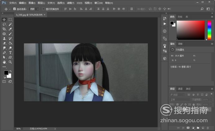Select the Move tool
Image resolution: width=215 pixels, height=131 pixels.
tap(4, 20)
